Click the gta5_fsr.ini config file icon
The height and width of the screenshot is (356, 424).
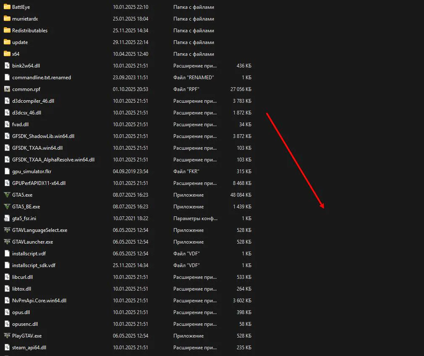tap(7, 218)
